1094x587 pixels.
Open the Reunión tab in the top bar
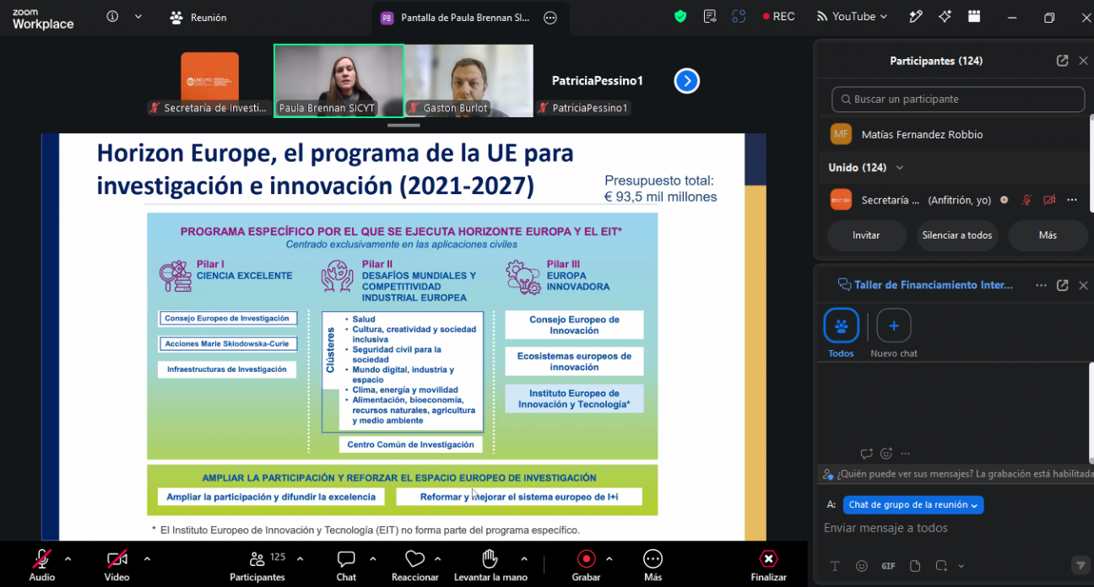pyautogui.click(x=198, y=17)
